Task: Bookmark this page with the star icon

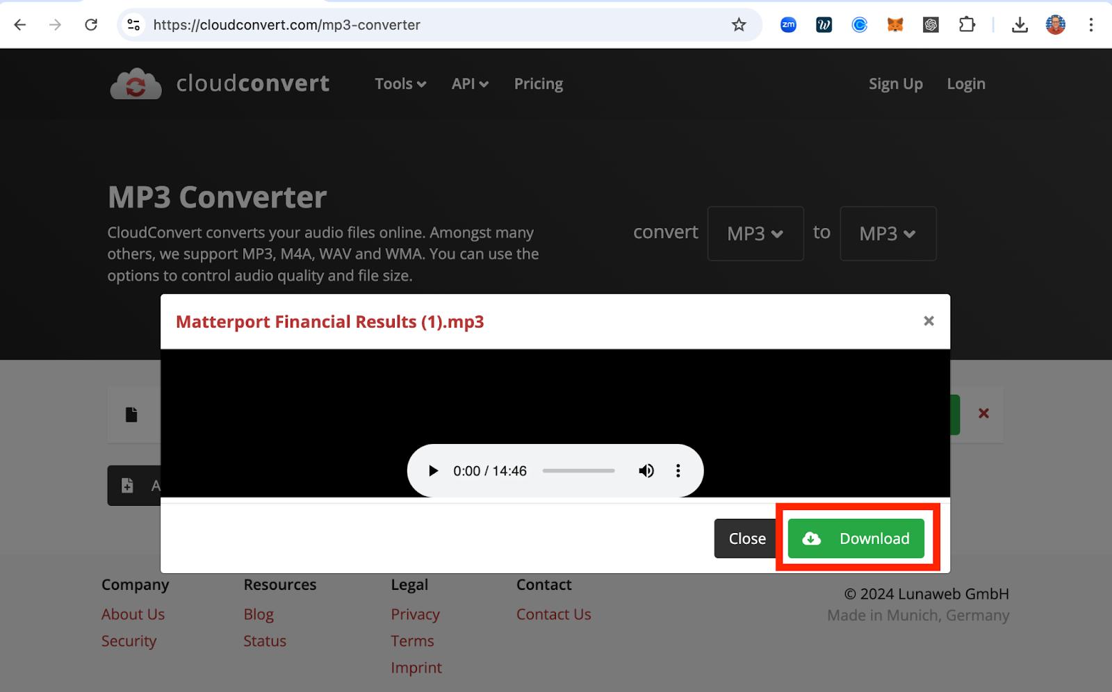Action: coord(739,25)
